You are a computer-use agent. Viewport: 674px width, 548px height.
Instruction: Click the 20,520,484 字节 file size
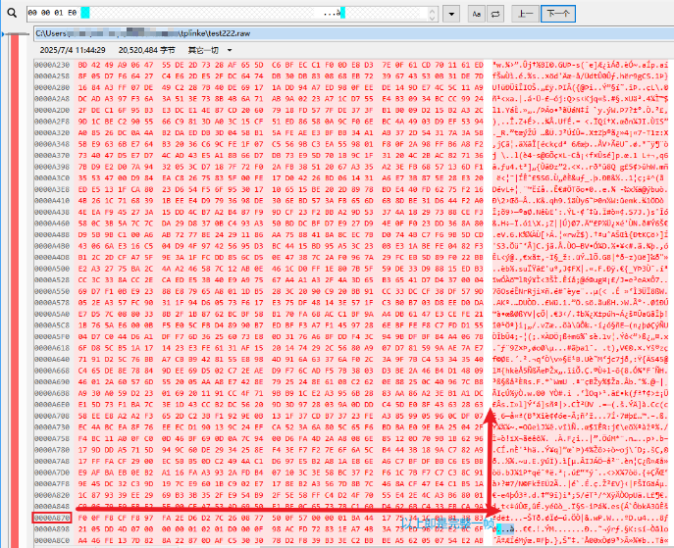tap(146, 50)
